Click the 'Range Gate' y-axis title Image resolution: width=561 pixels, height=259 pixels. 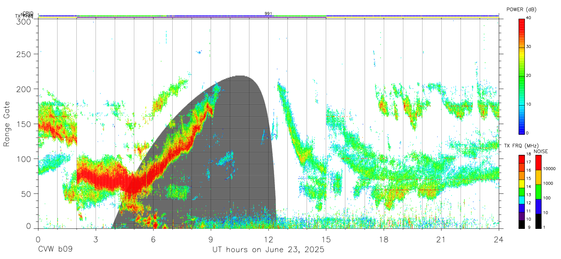point(7,124)
